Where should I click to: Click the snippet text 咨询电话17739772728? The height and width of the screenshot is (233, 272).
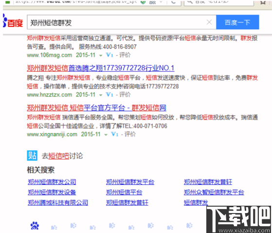(x=151, y=86)
